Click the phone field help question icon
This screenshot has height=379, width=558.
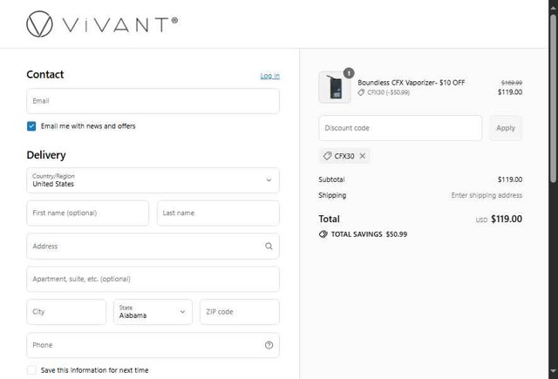pyautogui.click(x=269, y=345)
